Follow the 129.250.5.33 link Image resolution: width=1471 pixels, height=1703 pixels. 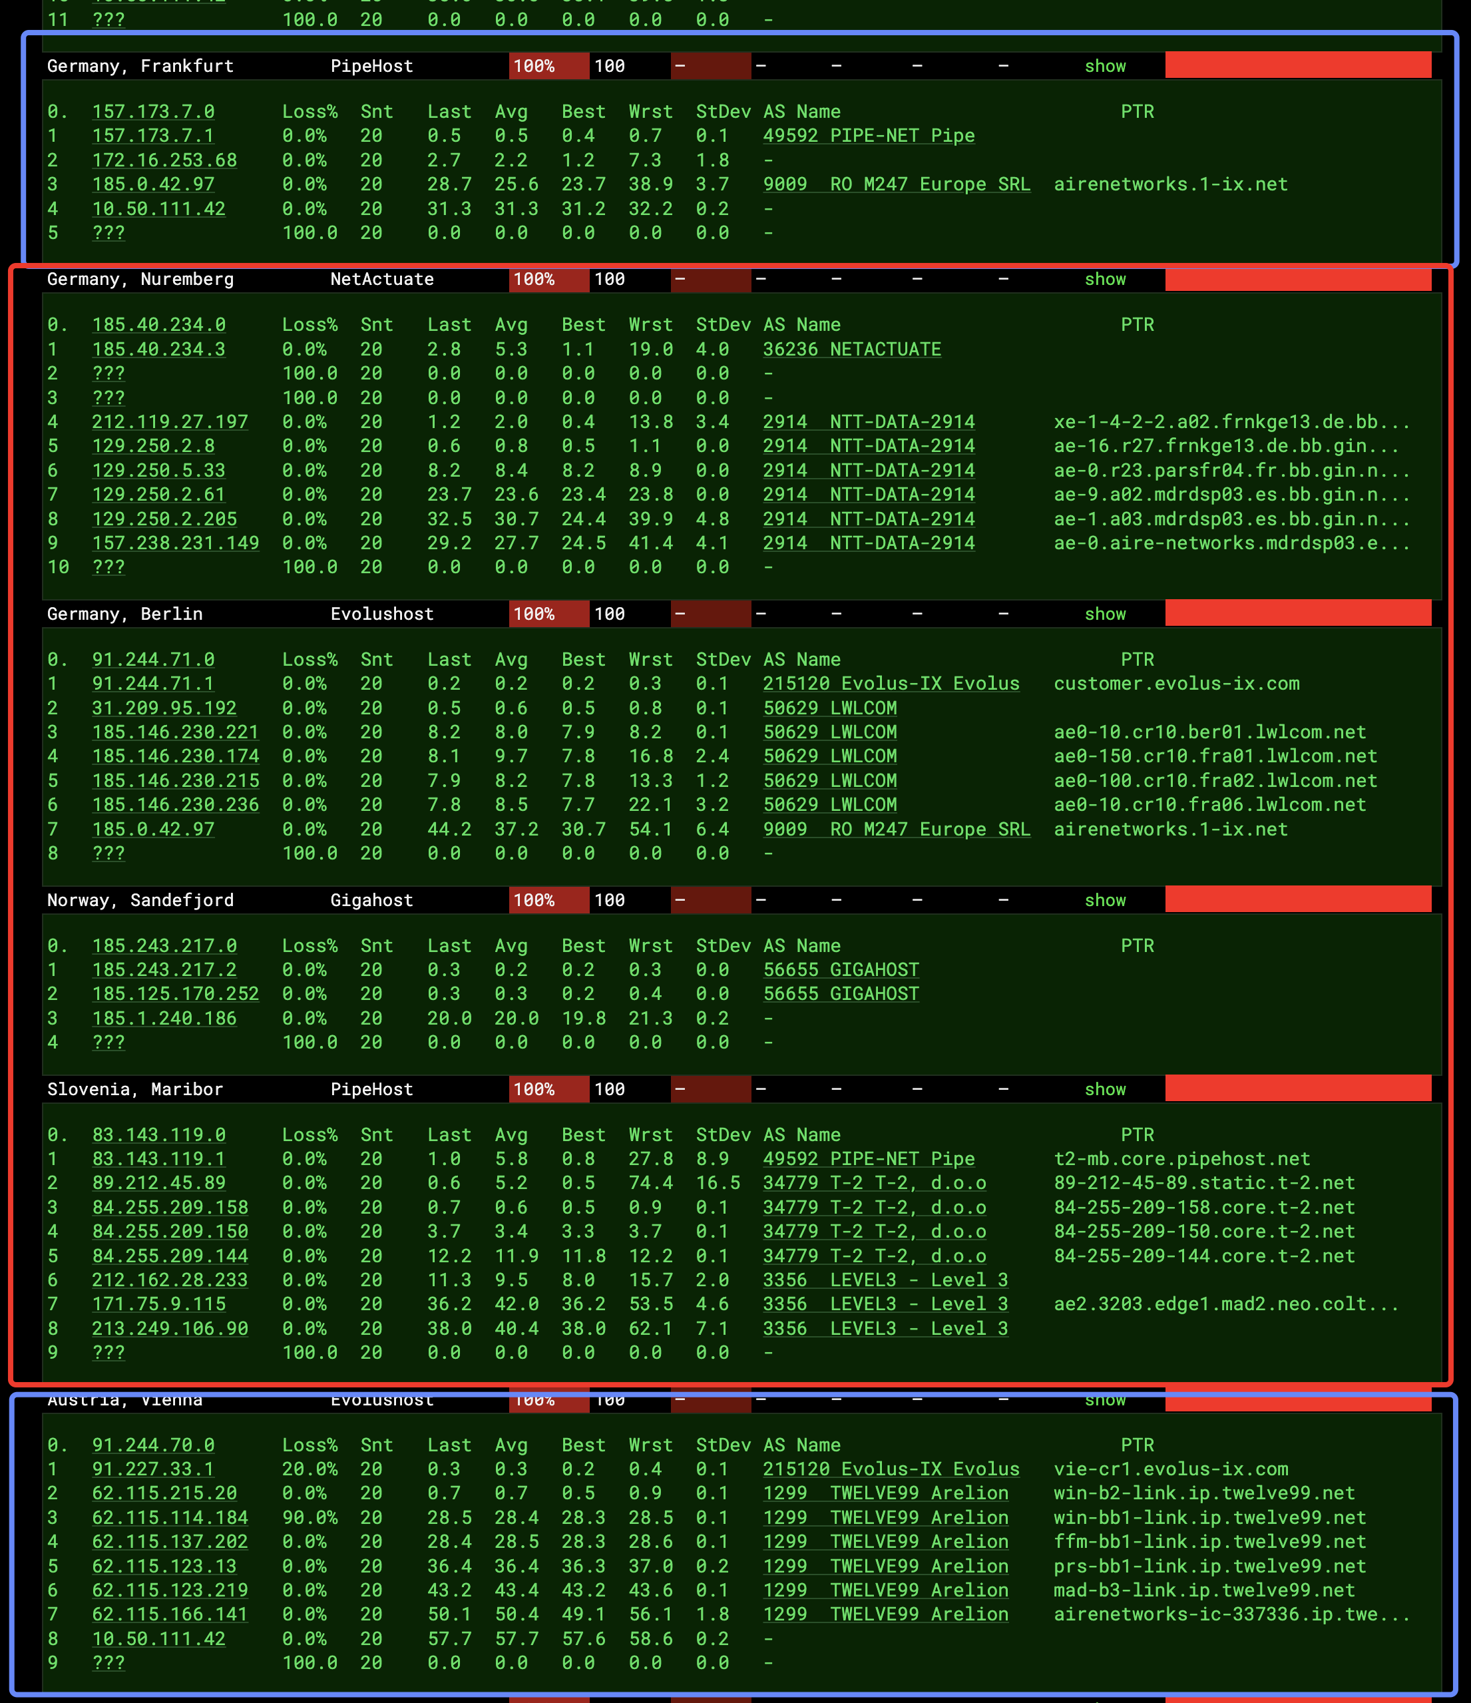tap(158, 469)
